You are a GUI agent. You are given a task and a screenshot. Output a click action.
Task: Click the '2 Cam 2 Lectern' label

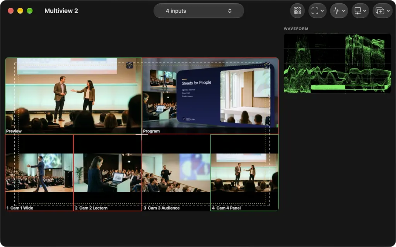[91, 208]
